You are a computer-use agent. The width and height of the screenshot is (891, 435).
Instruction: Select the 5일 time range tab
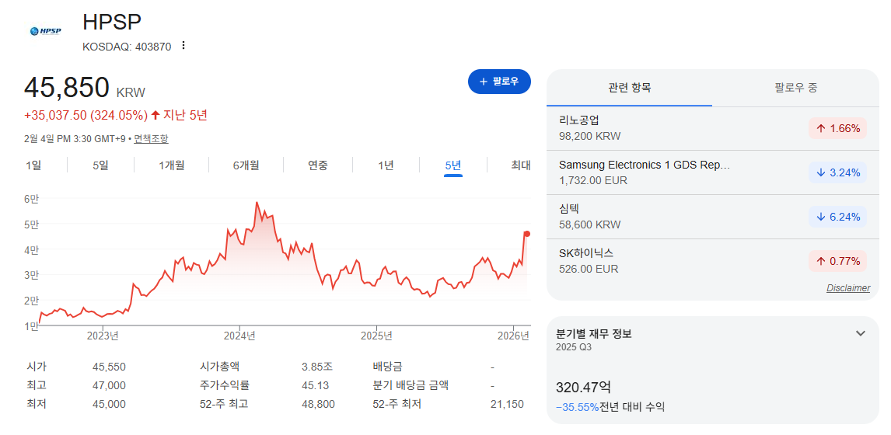point(100,165)
